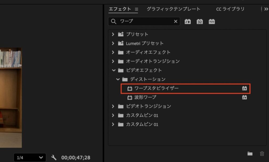
Task: Show hidden panels with double-chevron
Action: coord(266,9)
